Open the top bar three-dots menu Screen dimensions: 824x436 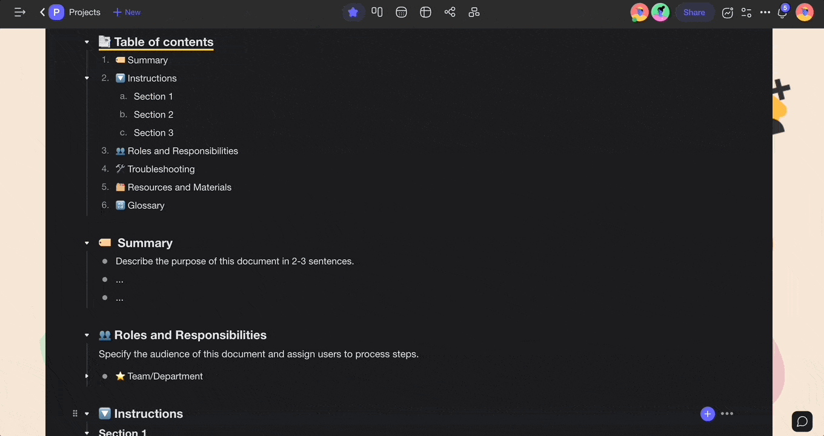pos(765,12)
